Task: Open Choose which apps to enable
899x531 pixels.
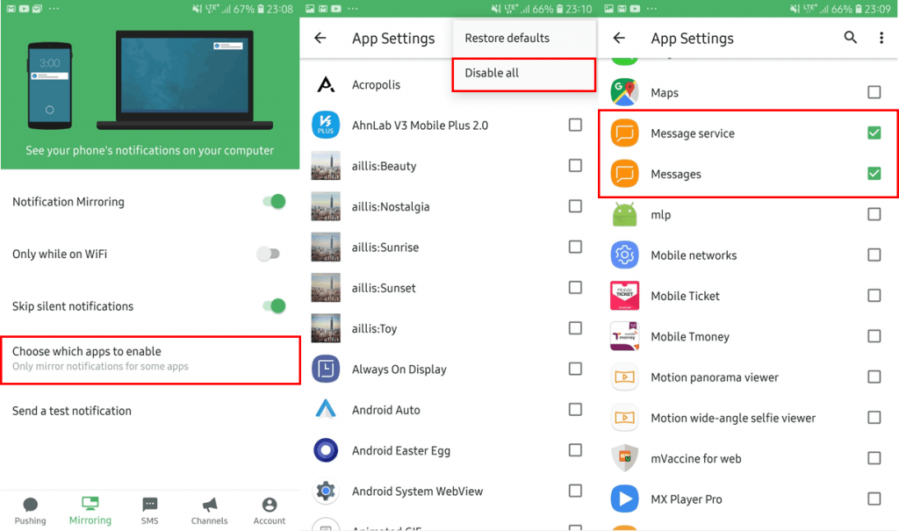Action: [150, 360]
